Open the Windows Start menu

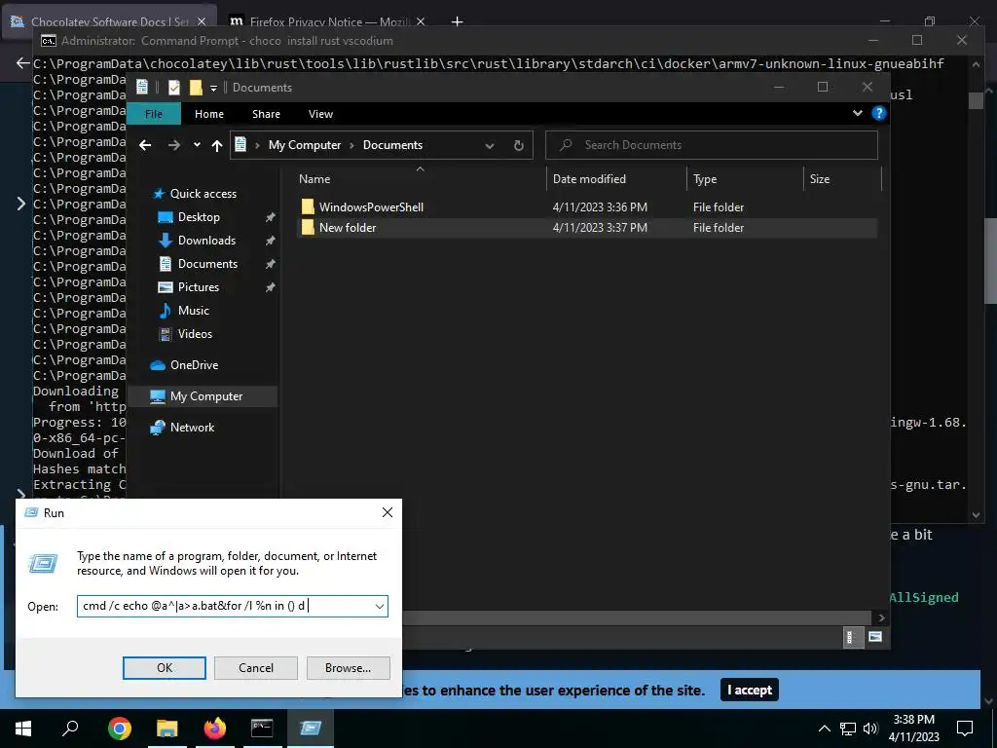23,729
